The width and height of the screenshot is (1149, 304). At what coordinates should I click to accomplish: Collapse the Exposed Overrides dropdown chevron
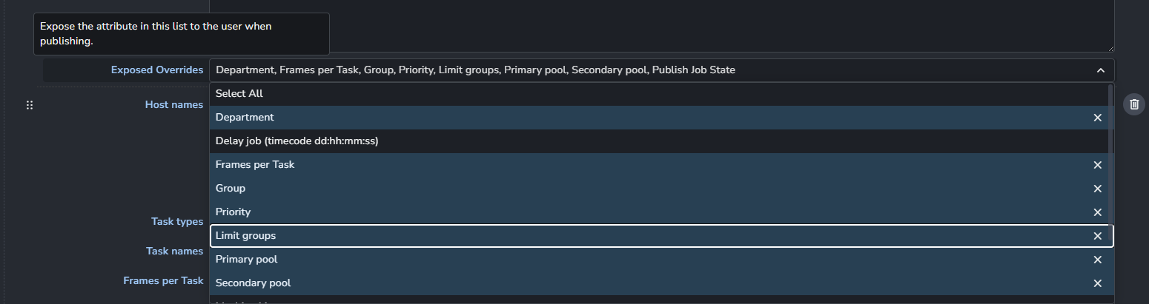pyautogui.click(x=1101, y=70)
